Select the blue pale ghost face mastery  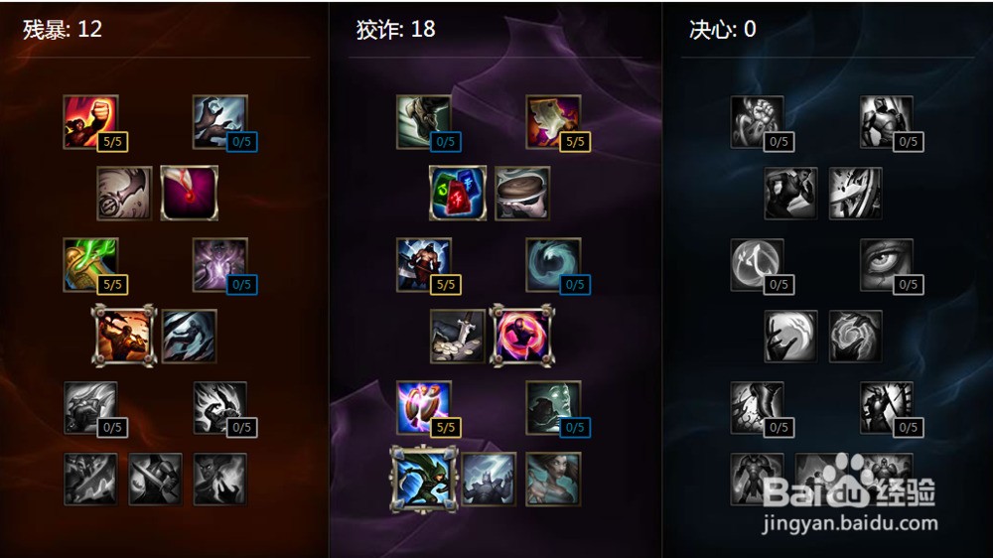click(553, 408)
